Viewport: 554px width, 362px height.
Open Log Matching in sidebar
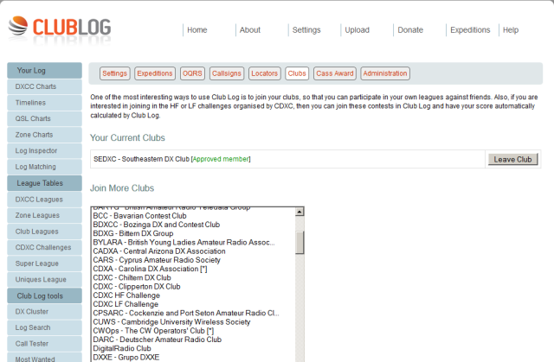[x=44, y=167]
